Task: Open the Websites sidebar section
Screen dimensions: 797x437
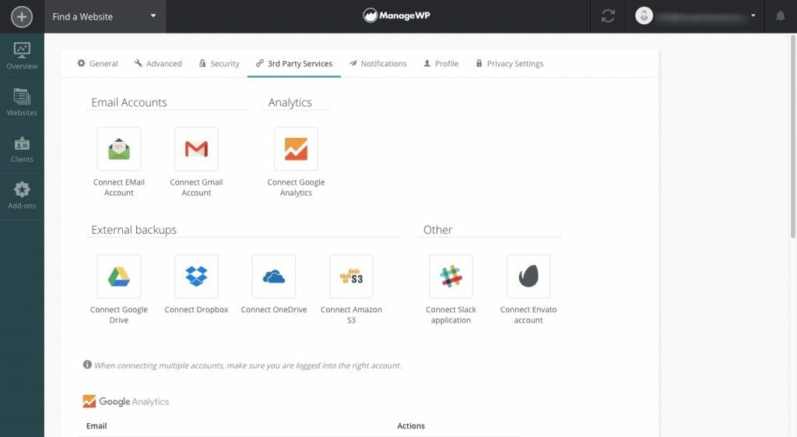Action: 22,102
